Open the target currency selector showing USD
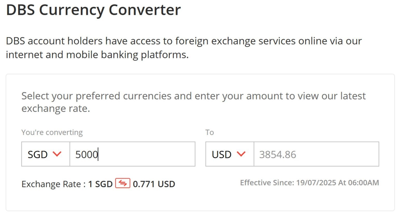 click(229, 154)
